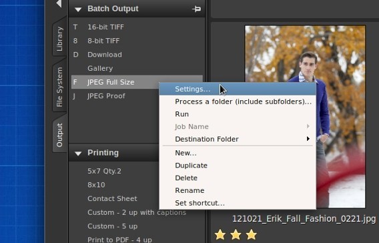Screen dimensions: 379x243
Task: Choose New... in context menu
Action: [238, 153]
